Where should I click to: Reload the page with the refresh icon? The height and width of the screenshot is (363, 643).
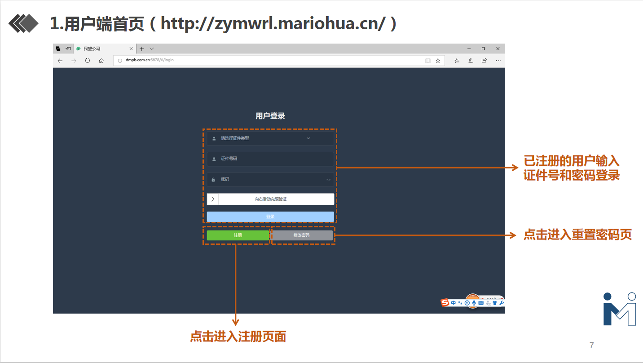88,61
